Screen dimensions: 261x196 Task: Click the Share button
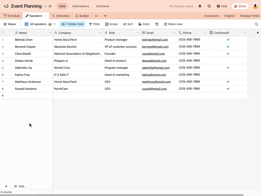[x=240, y=6]
